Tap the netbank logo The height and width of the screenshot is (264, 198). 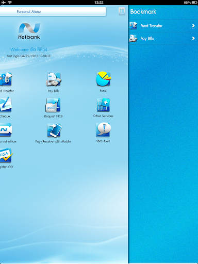[29, 31]
